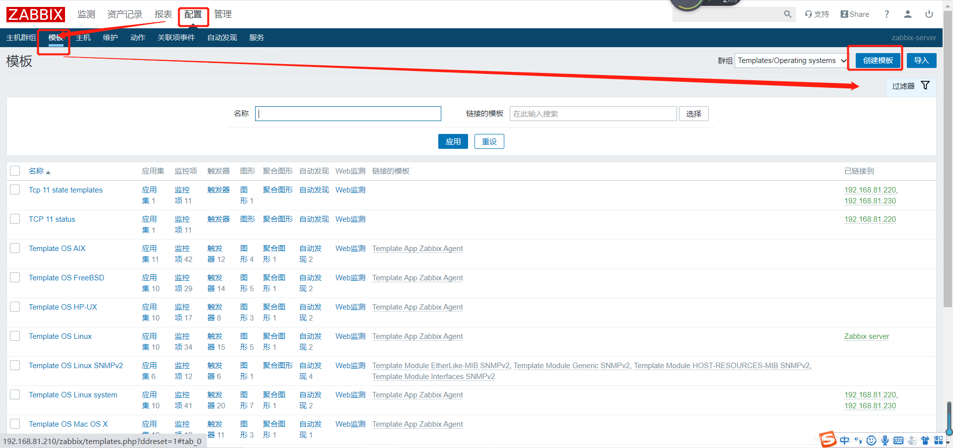Go to the 主机 submenu
This screenshot has height=448, width=953.
[x=83, y=38]
